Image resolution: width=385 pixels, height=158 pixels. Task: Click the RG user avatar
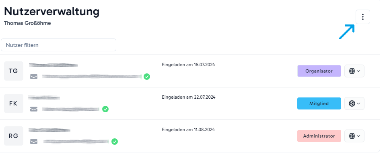point(14,136)
